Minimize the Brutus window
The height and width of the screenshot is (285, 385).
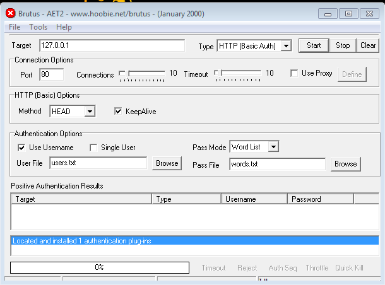(328, 14)
